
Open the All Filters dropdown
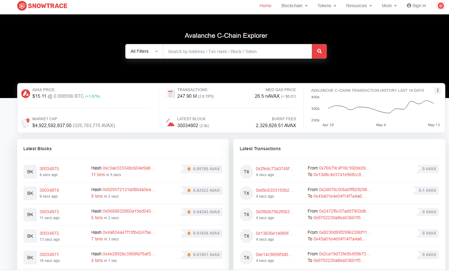point(144,51)
